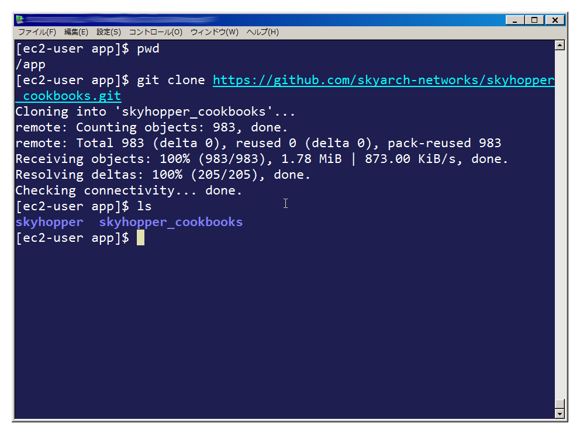This screenshot has width=580, height=434.
Task: Click the scrollbar up arrow
Action: (x=560, y=46)
